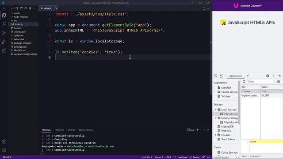The height and width of the screenshot is (159, 283).
Task: Show more DevTools tabs chevron
Action: coord(248,76)
